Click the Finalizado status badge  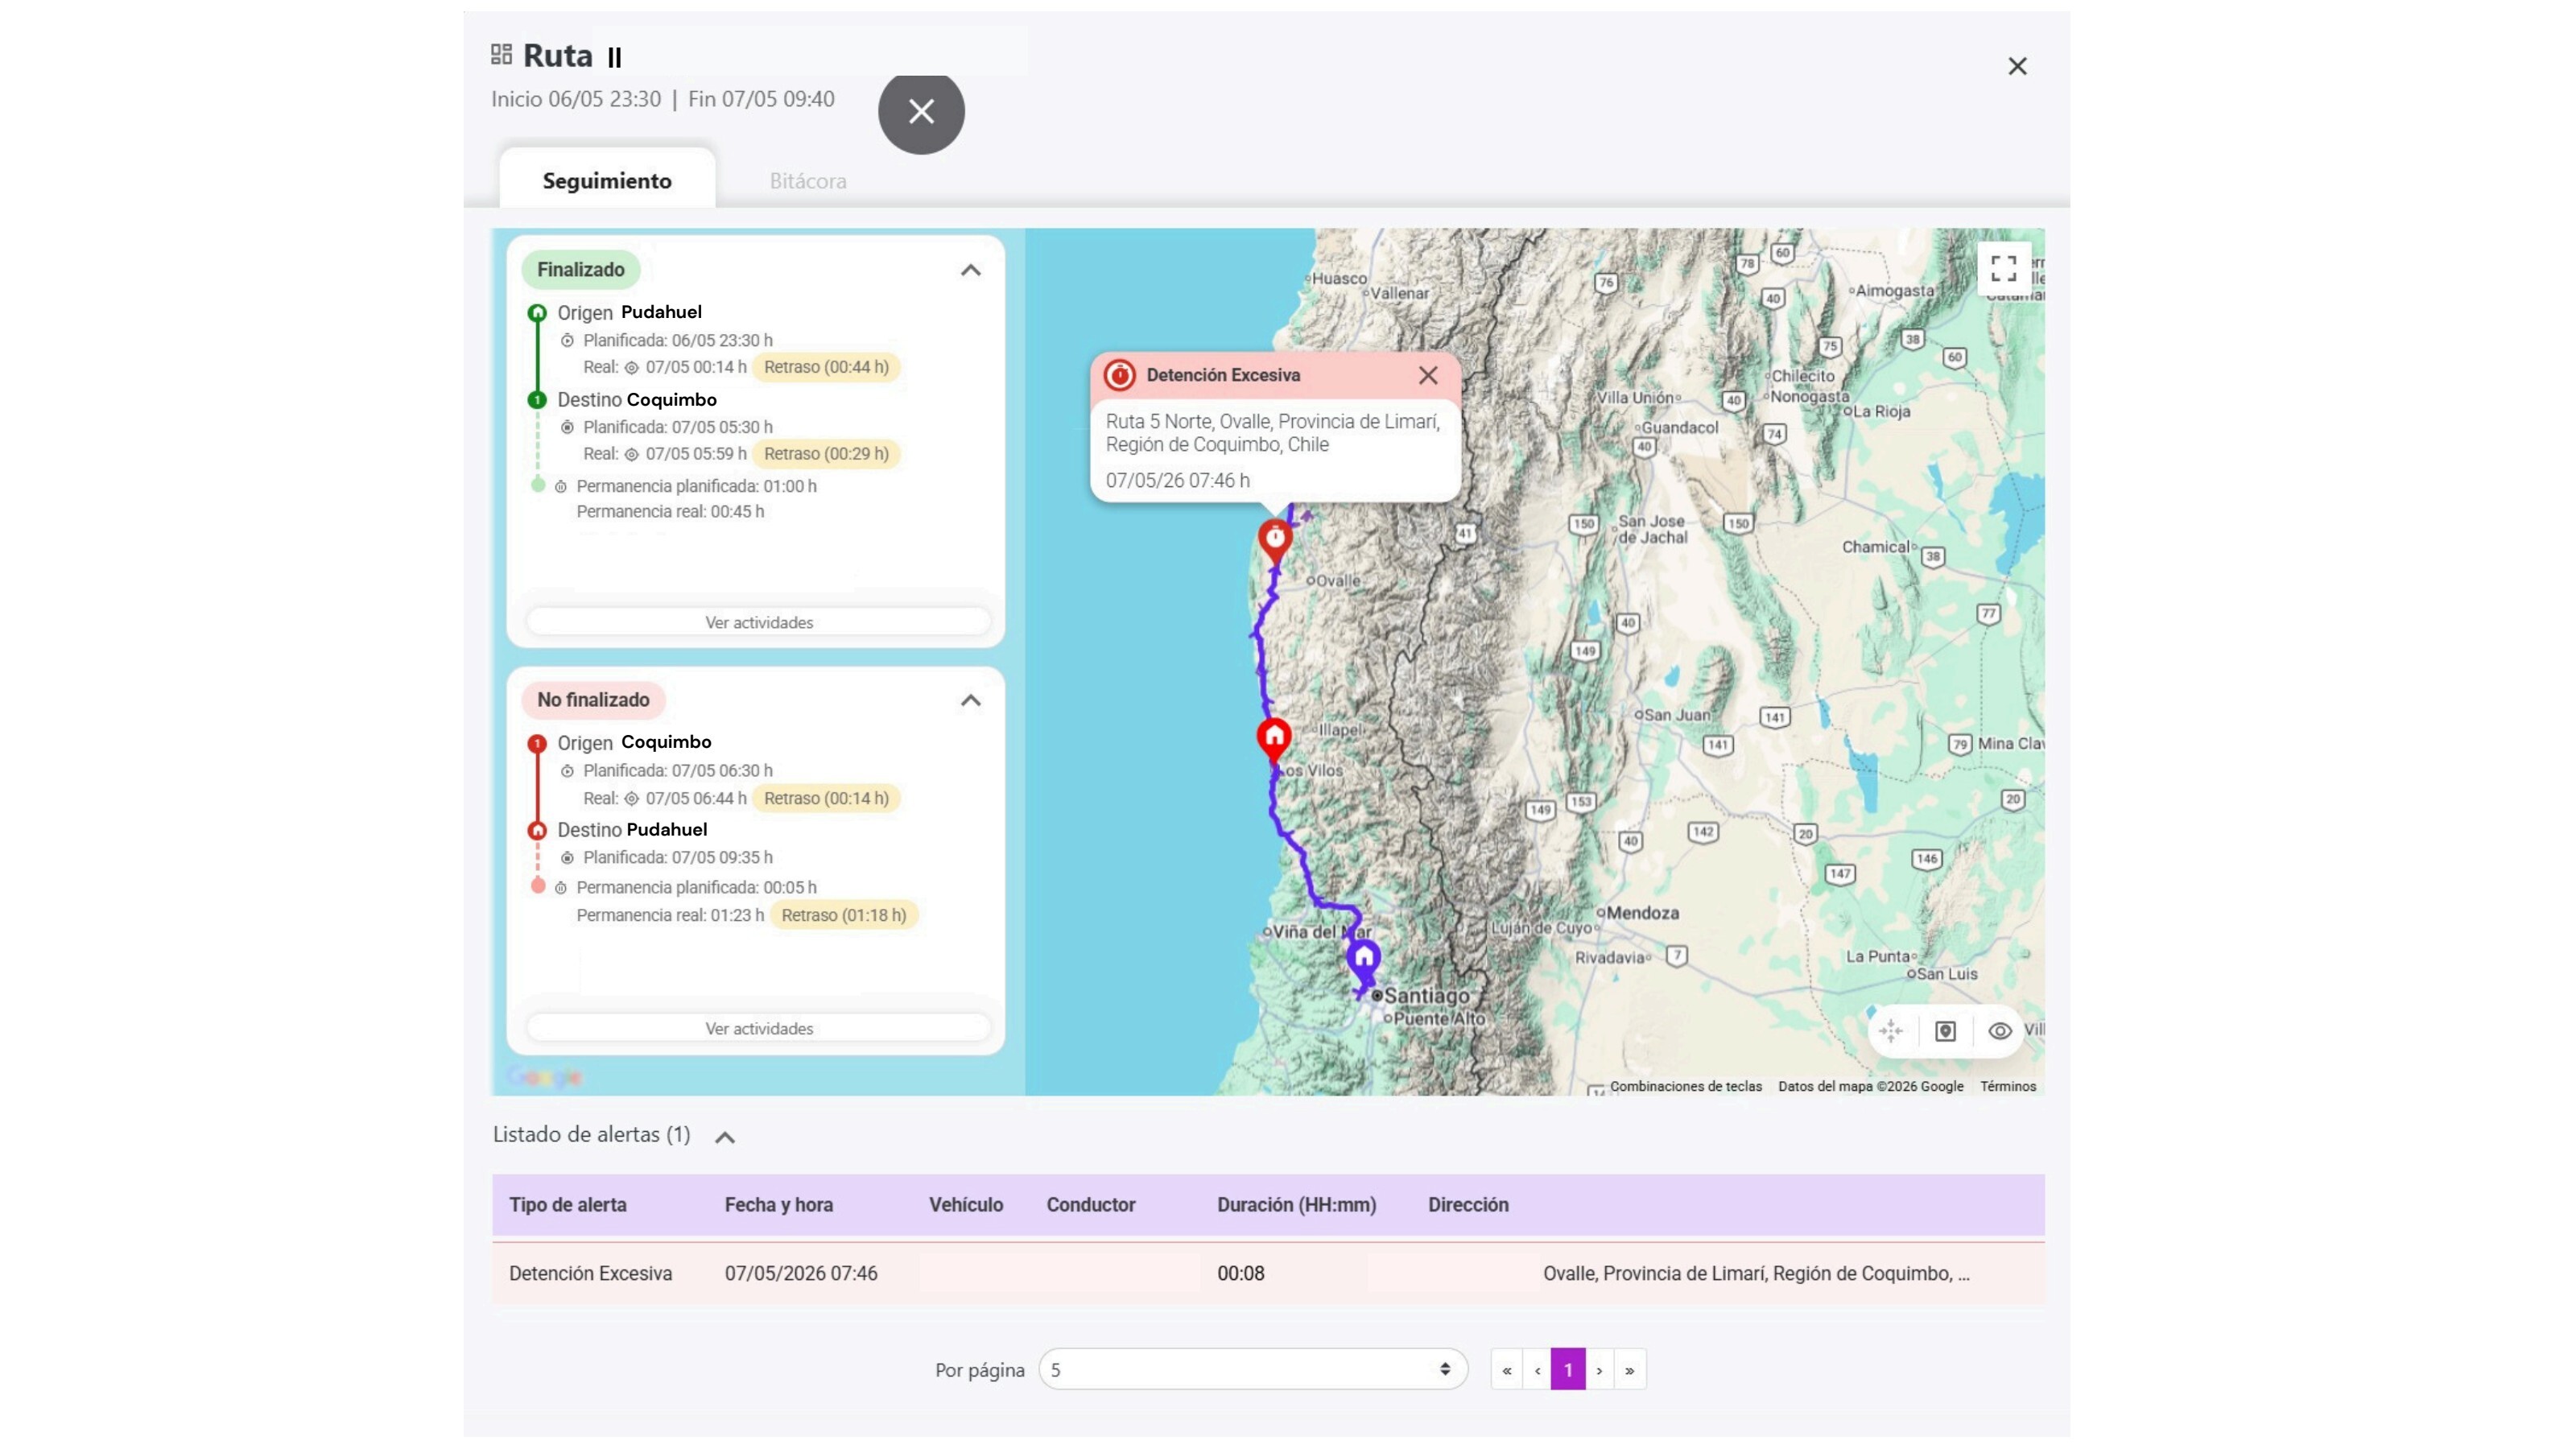pos(580,270)
